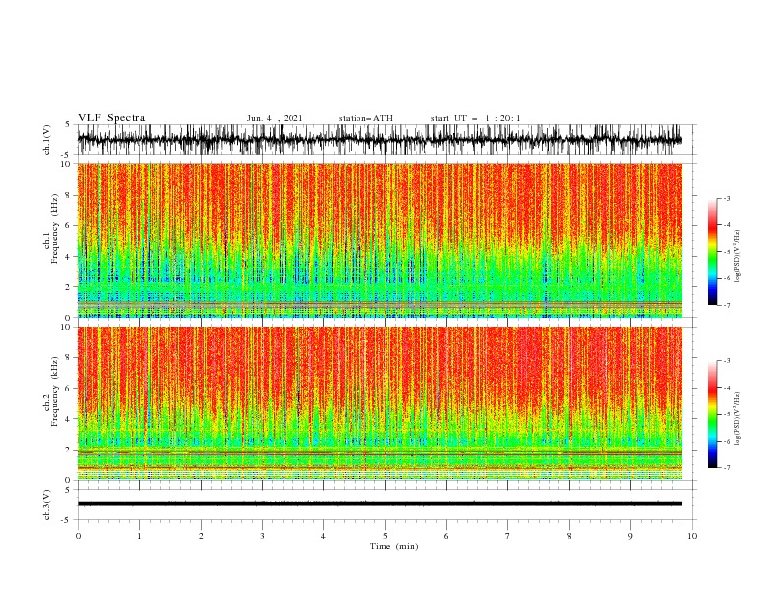Click the '-3' label on ch.1 color scale
Screen dimensions: 780x602
pyautogui.click(x=726, y=198)
